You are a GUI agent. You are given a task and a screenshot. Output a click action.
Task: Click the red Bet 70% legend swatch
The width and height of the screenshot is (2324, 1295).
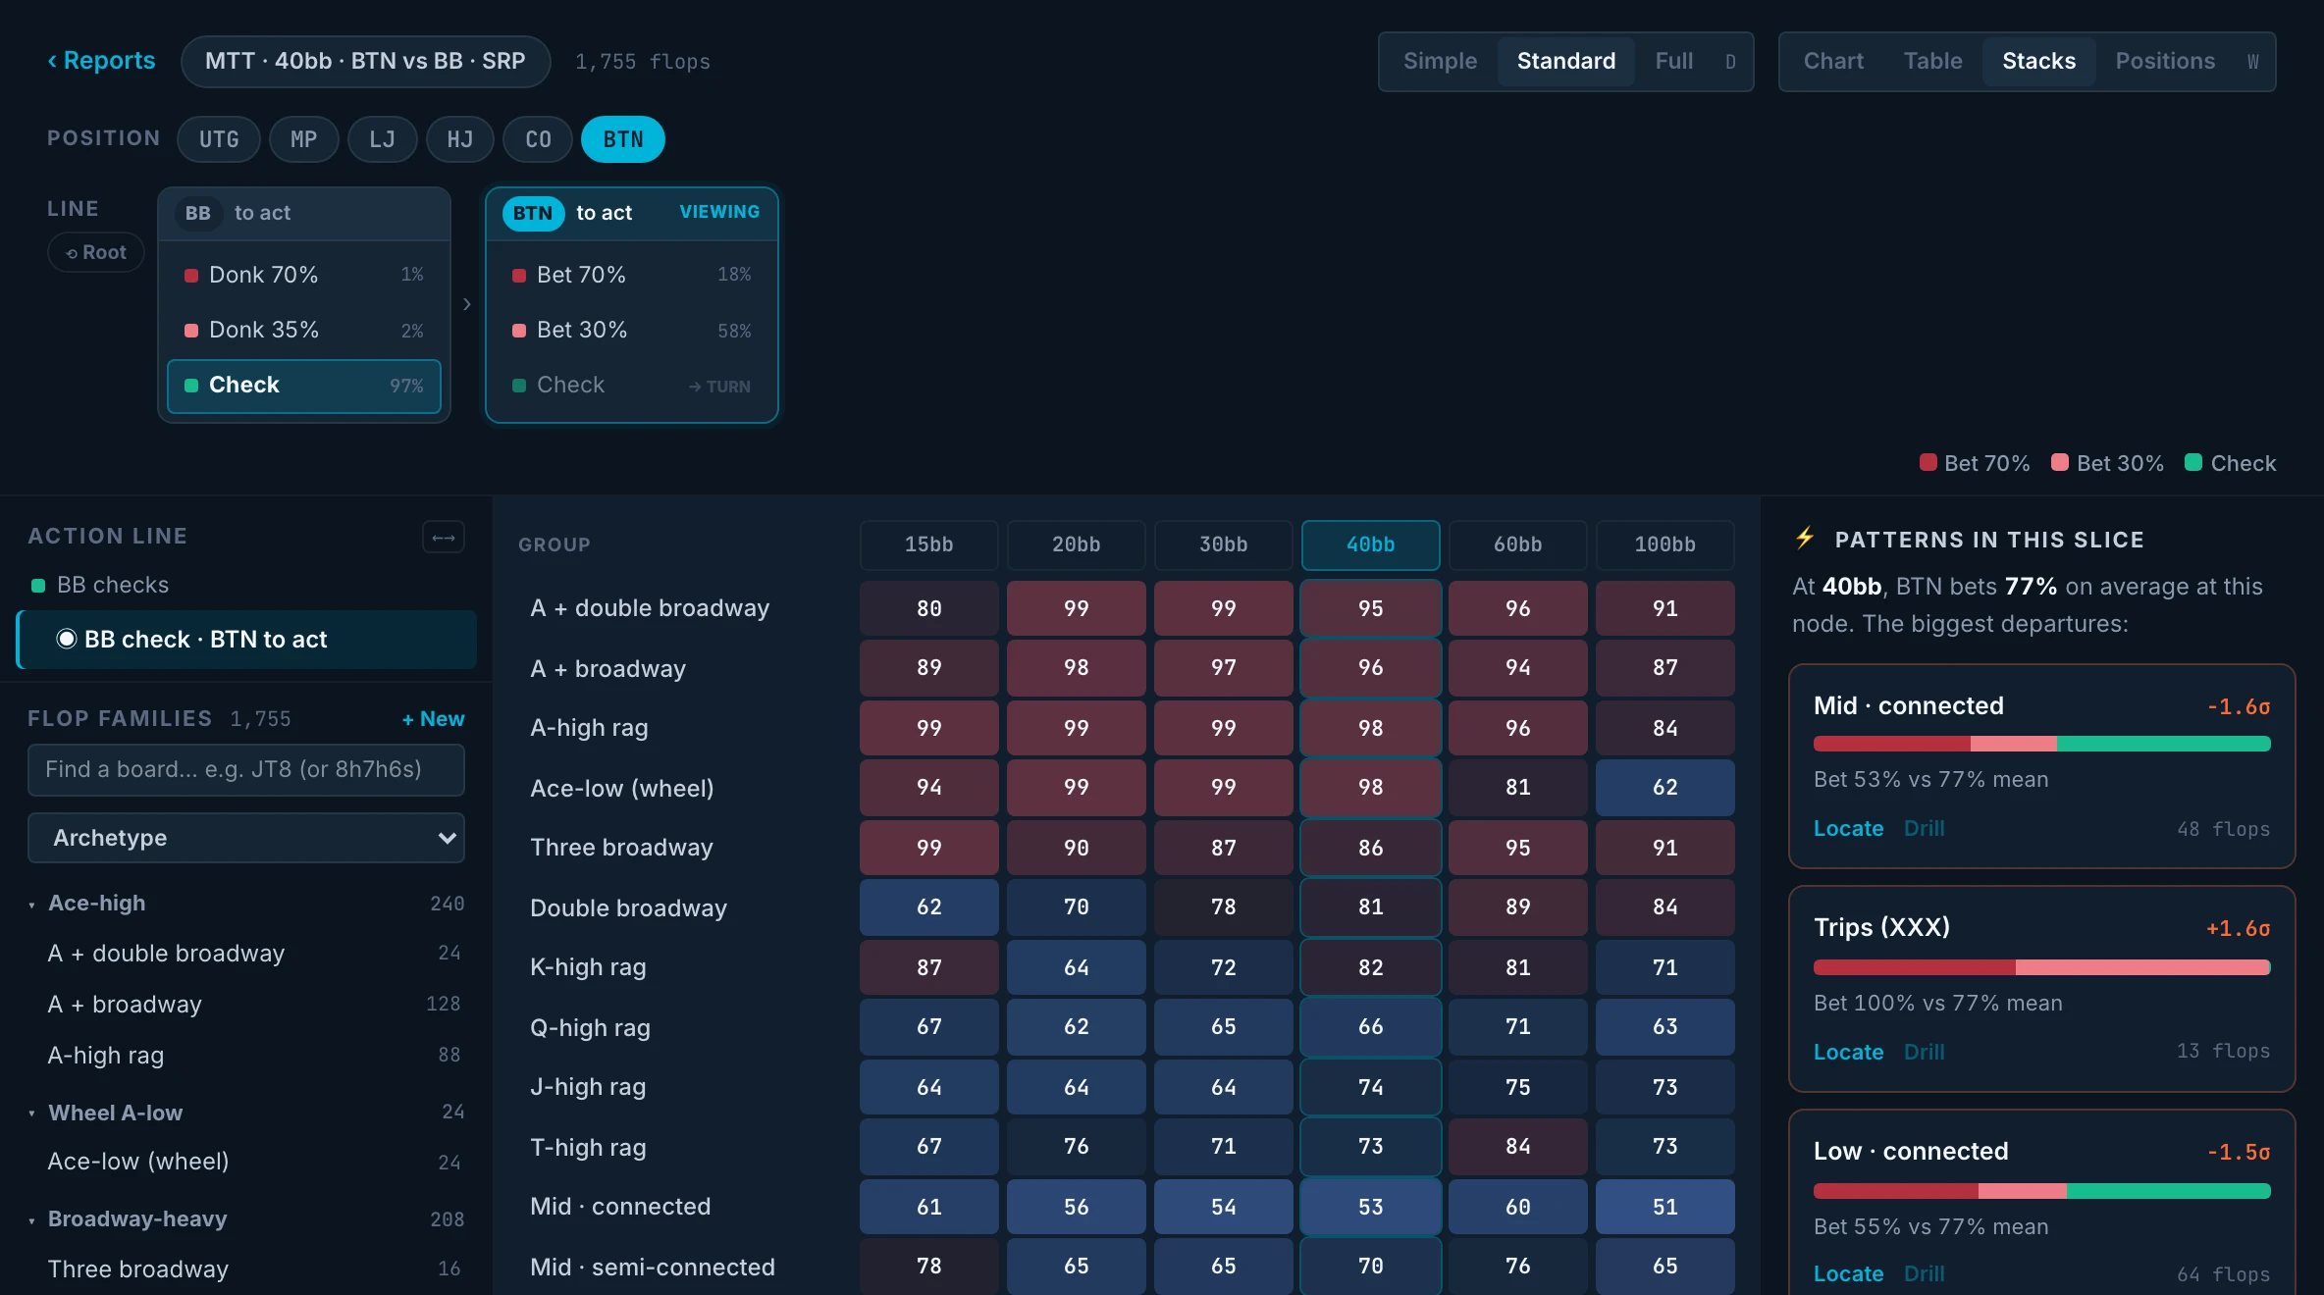1928,462
